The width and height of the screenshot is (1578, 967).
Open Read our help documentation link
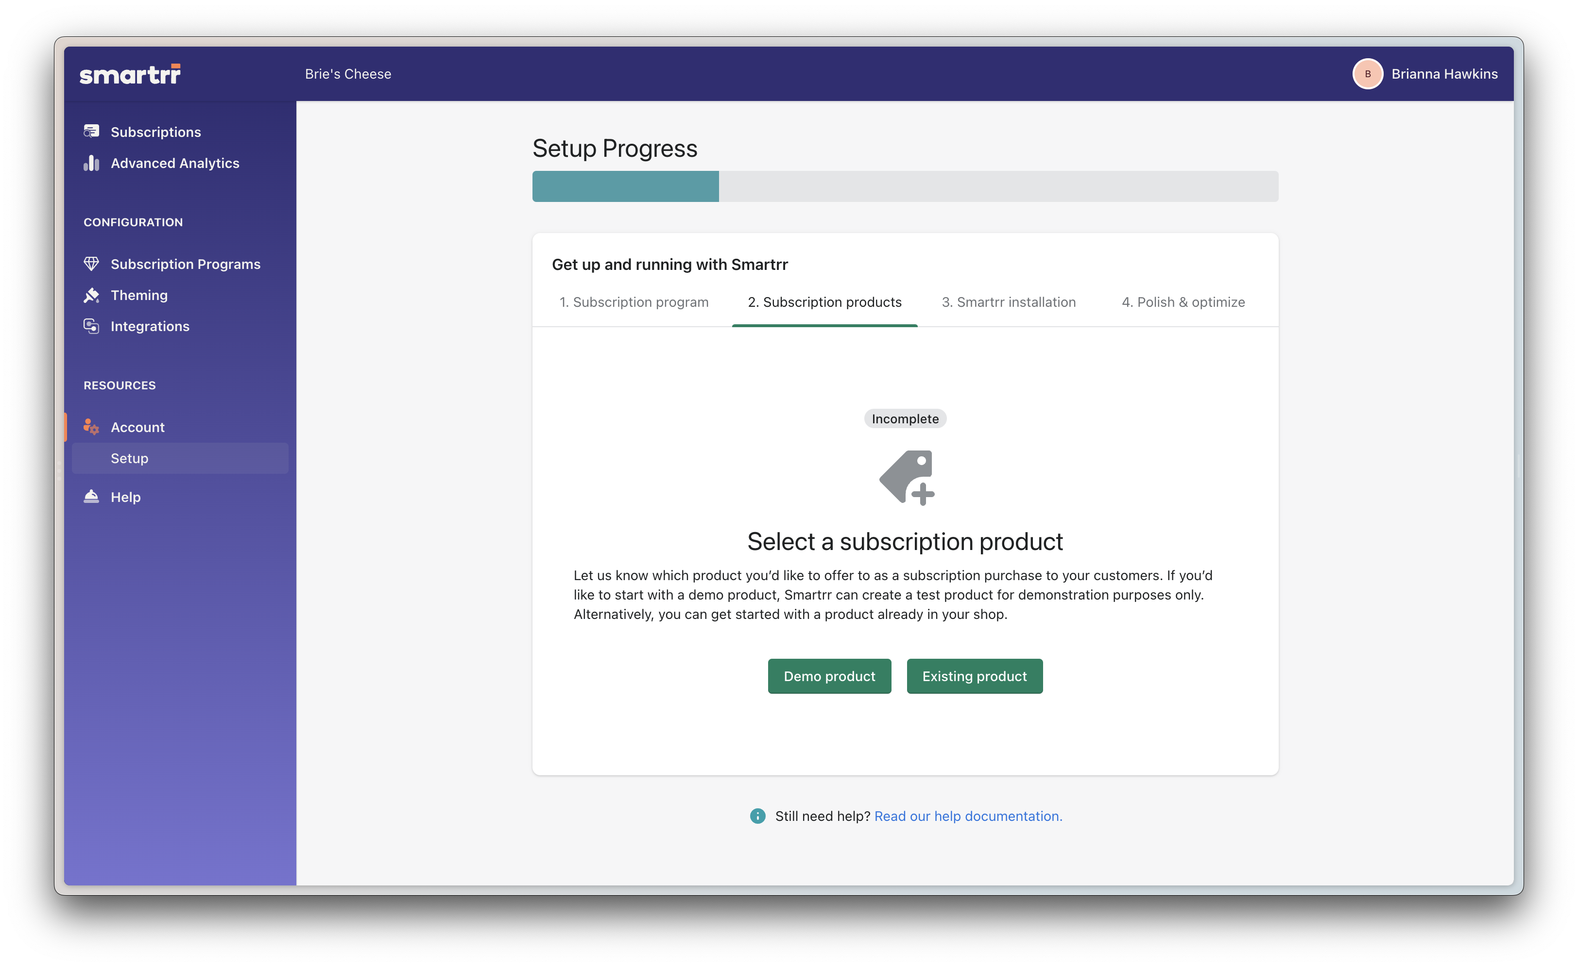968,816
